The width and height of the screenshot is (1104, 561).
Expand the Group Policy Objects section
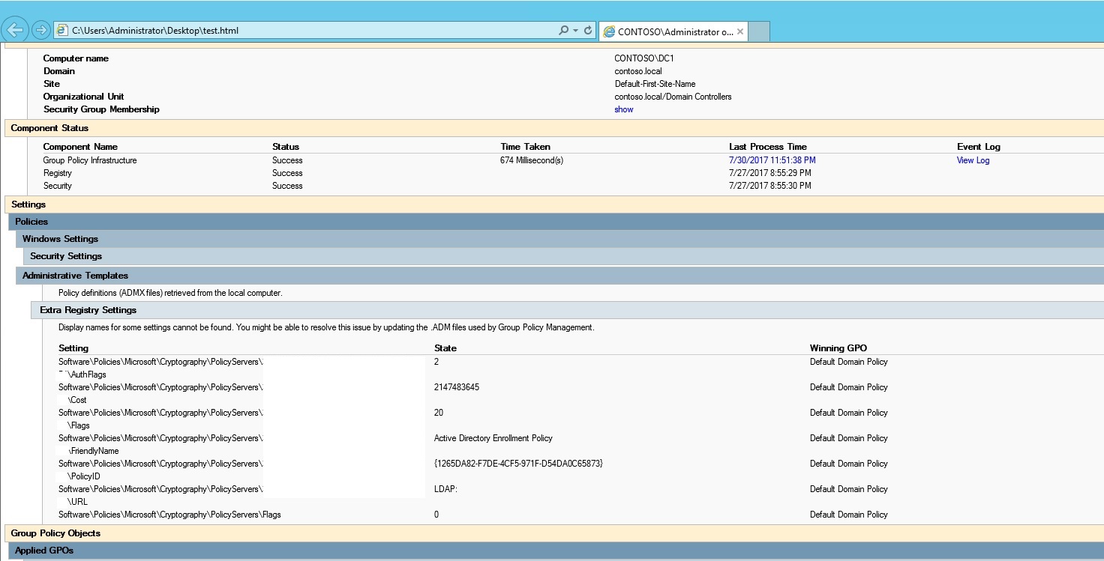553,533
